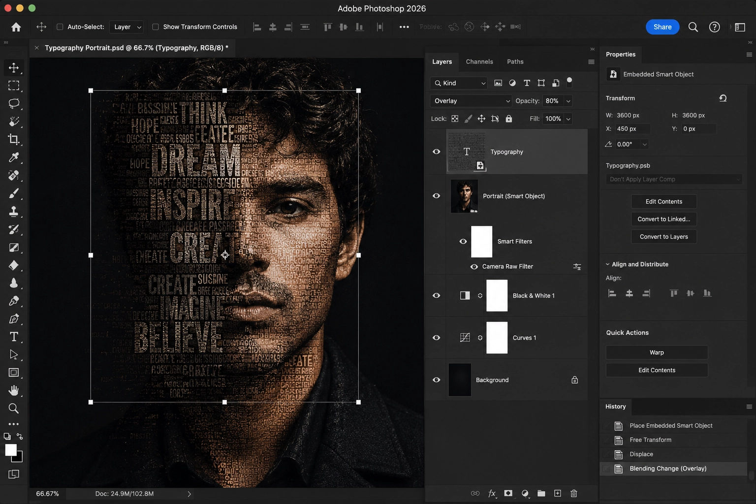Enable Show Transform Controls checkbox
Screen dimensions: 756x504
[x=156, y=27]
